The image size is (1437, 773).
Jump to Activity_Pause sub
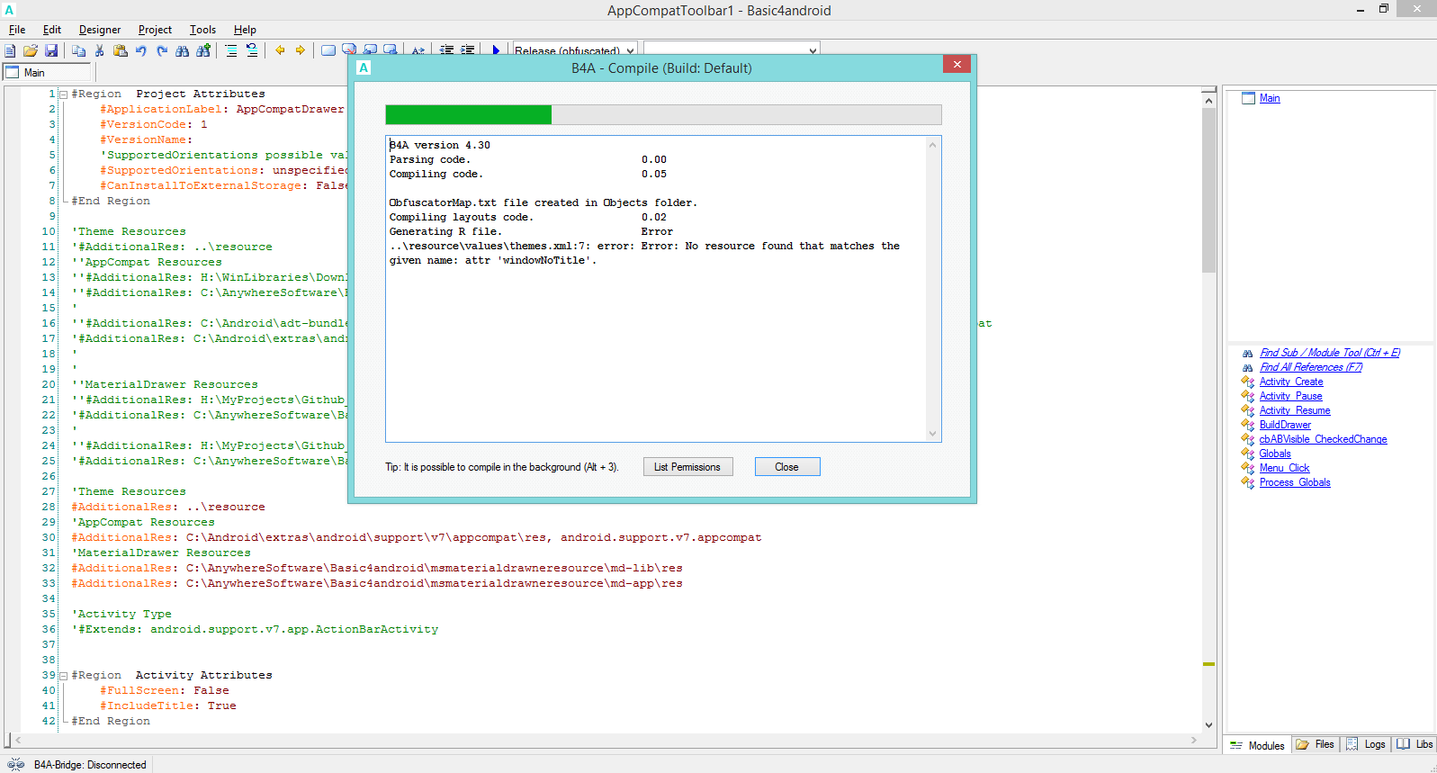(1291, 396)
